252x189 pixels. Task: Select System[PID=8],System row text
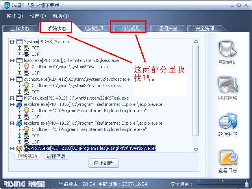(x=46, y=42)
